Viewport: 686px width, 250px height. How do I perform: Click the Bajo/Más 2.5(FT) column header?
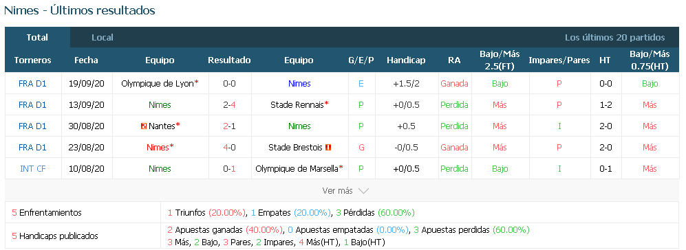(500, 60)
